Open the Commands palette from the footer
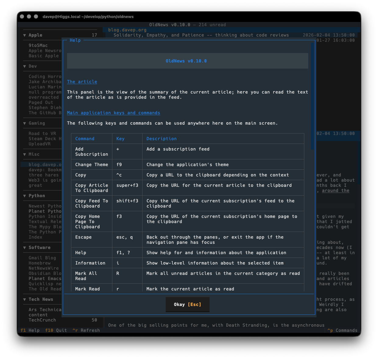The width and height of the screenshot is (378, 359). pos(342,330)
